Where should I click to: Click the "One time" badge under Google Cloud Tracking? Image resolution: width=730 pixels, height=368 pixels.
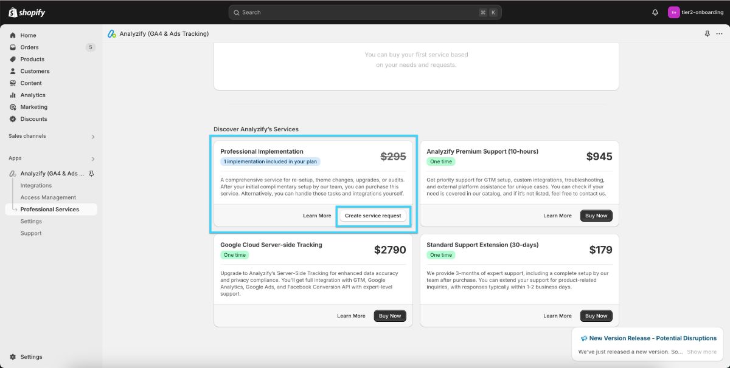click(235, 255)
